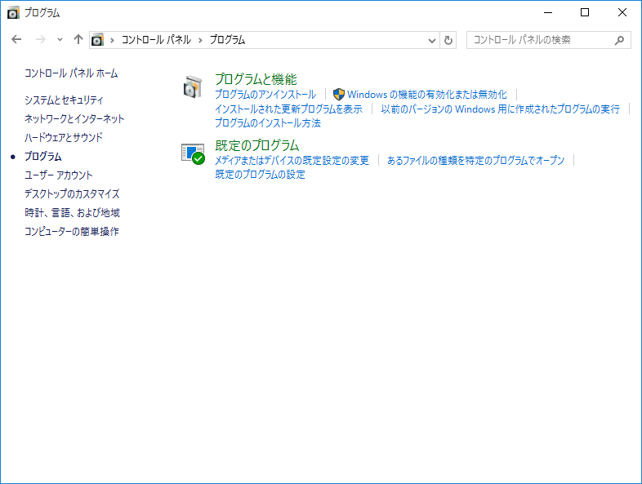Click the search magnifier icon
The width and height of the screenshot is (642, 484).
point(619,40)
